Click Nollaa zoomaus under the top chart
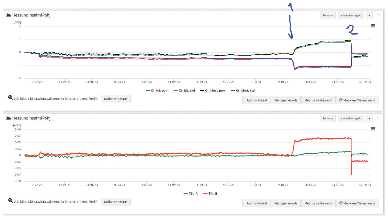 coord(116,99)
